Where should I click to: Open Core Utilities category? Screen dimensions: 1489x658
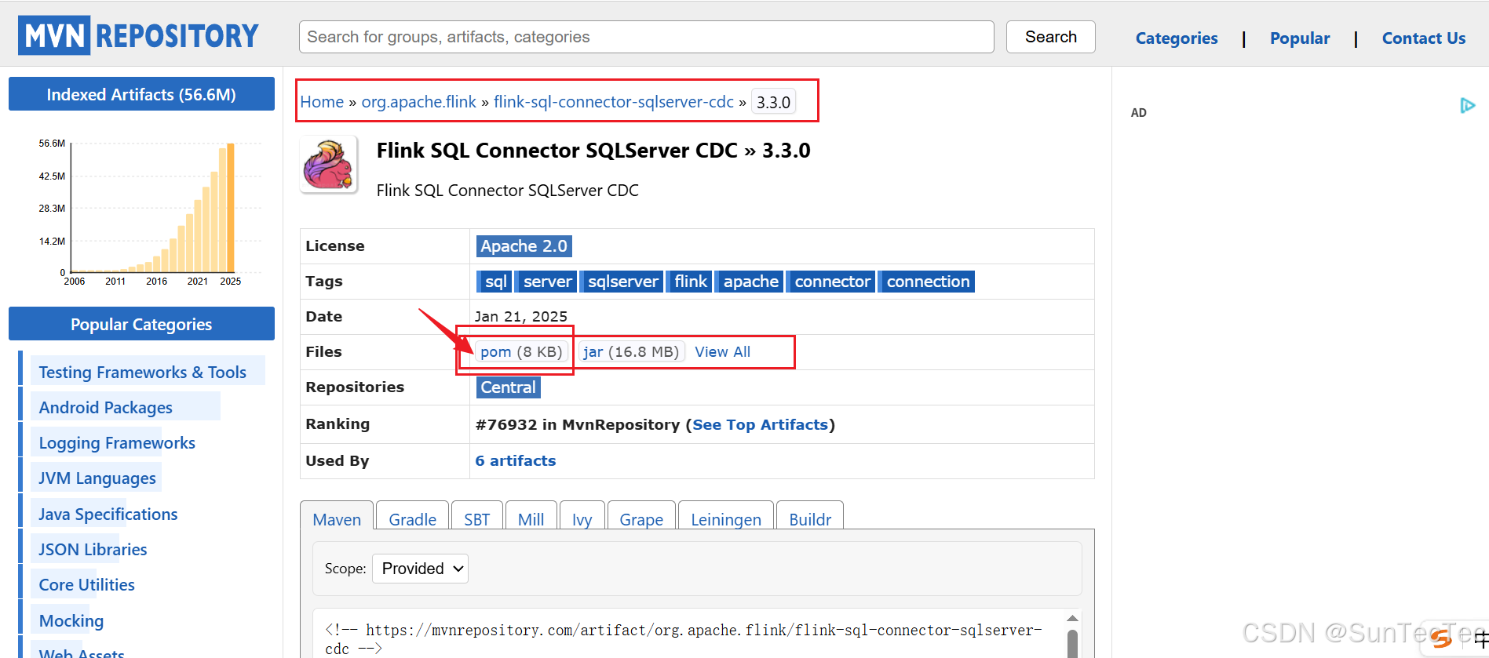pos(86,585)
